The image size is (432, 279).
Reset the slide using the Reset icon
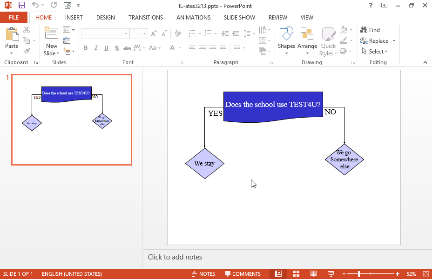coord(67,40)
